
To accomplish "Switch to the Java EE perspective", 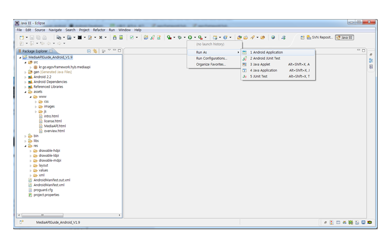I will (344, 37).
